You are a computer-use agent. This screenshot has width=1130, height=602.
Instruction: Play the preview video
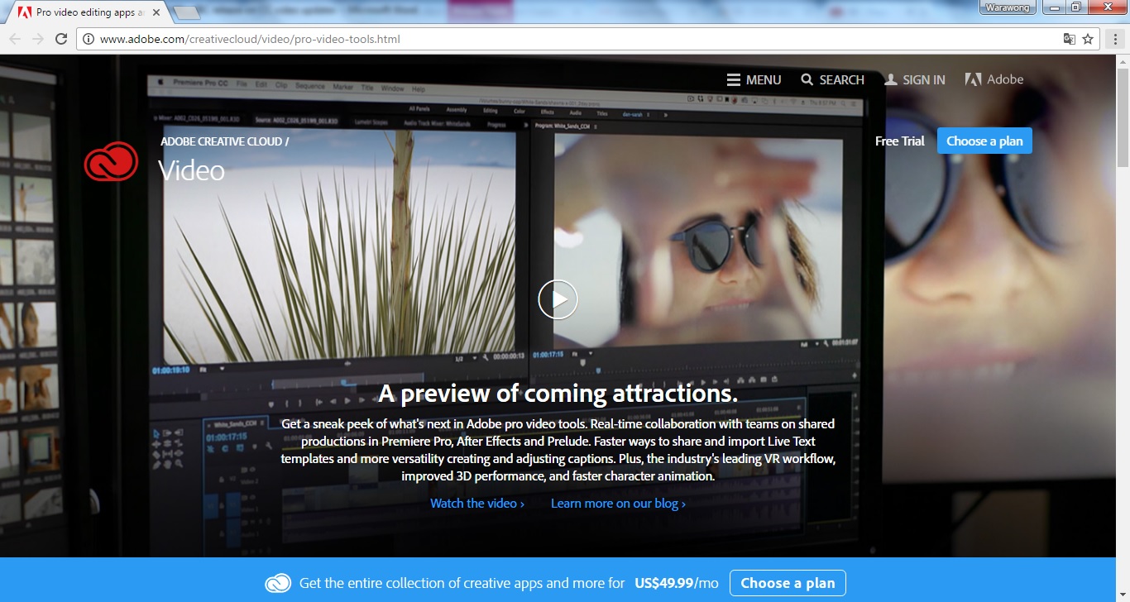coord(557,299)
